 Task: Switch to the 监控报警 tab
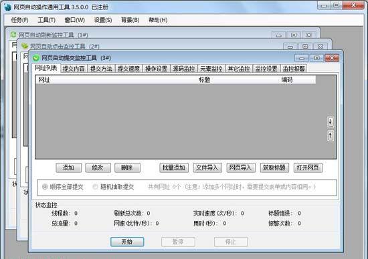pyautogui.click(x=294, y=69)
